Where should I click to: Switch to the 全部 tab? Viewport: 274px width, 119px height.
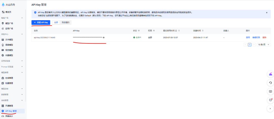tap(56, 23)
